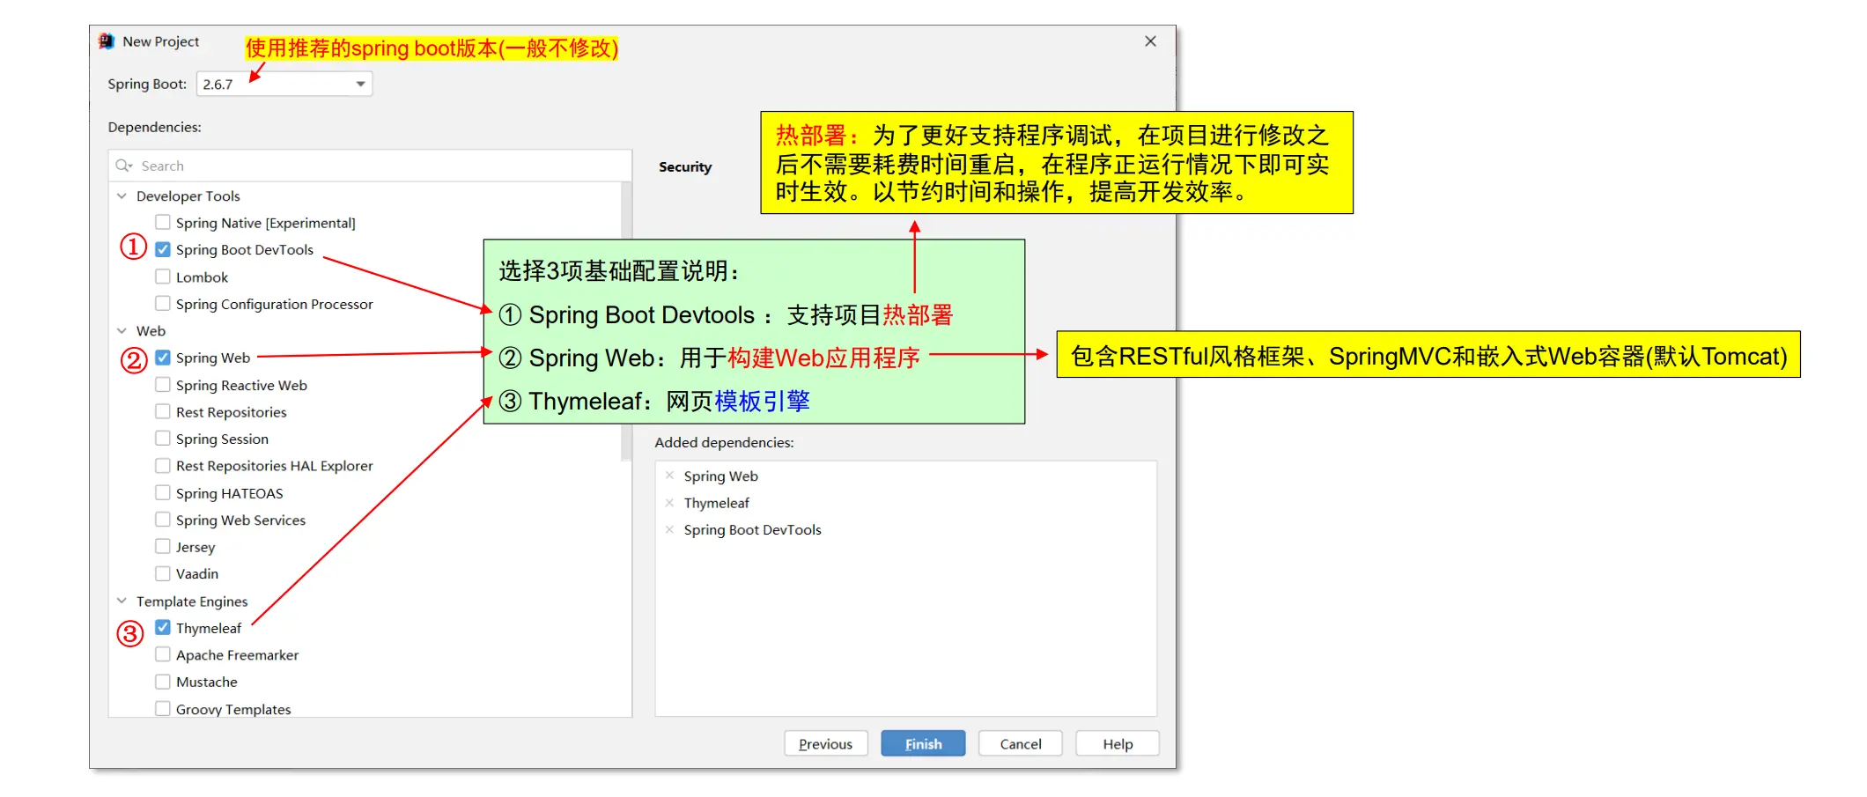
Task: Select Thymeleaf entry in added dependencies
Action: click(x=717, y=503)
